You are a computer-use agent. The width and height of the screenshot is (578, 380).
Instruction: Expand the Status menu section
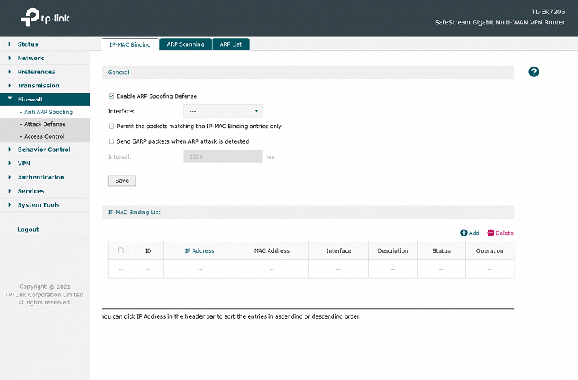click(x=27, y=44)
